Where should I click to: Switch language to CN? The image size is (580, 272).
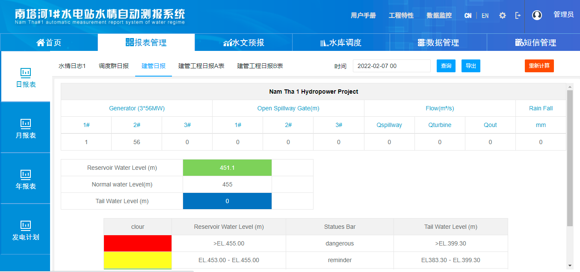[x=468, y=15]
